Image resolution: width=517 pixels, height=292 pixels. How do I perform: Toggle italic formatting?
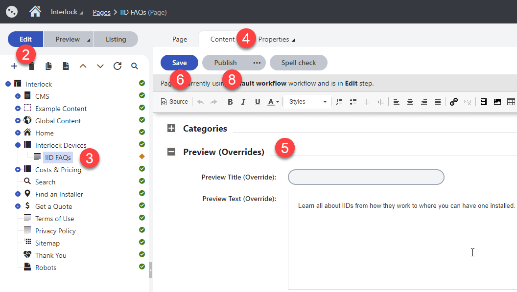[x=243, y=102]
